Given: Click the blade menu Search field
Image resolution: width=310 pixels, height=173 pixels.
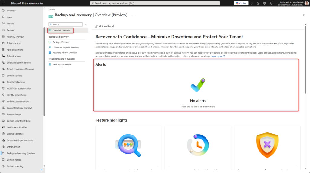Looking at the screenshot, I should 66,24.
